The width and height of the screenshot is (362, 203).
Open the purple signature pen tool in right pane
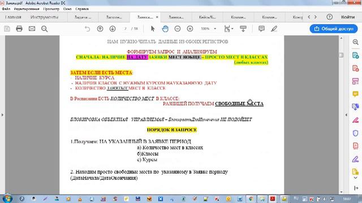(356, 159)
